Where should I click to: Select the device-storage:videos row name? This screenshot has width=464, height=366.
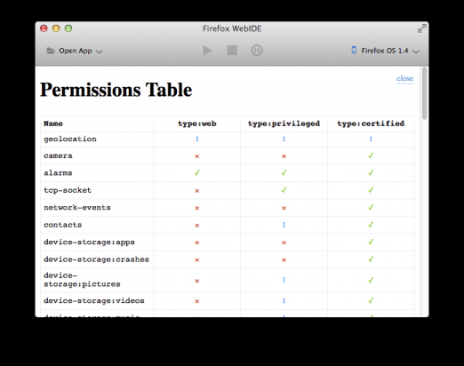(x=94, y=300)
